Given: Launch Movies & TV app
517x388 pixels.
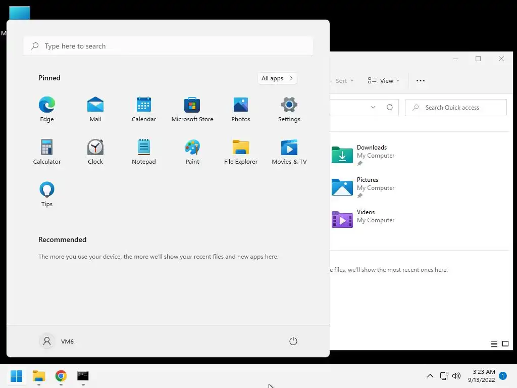Looking at the screenshot, I should point(289,152).
